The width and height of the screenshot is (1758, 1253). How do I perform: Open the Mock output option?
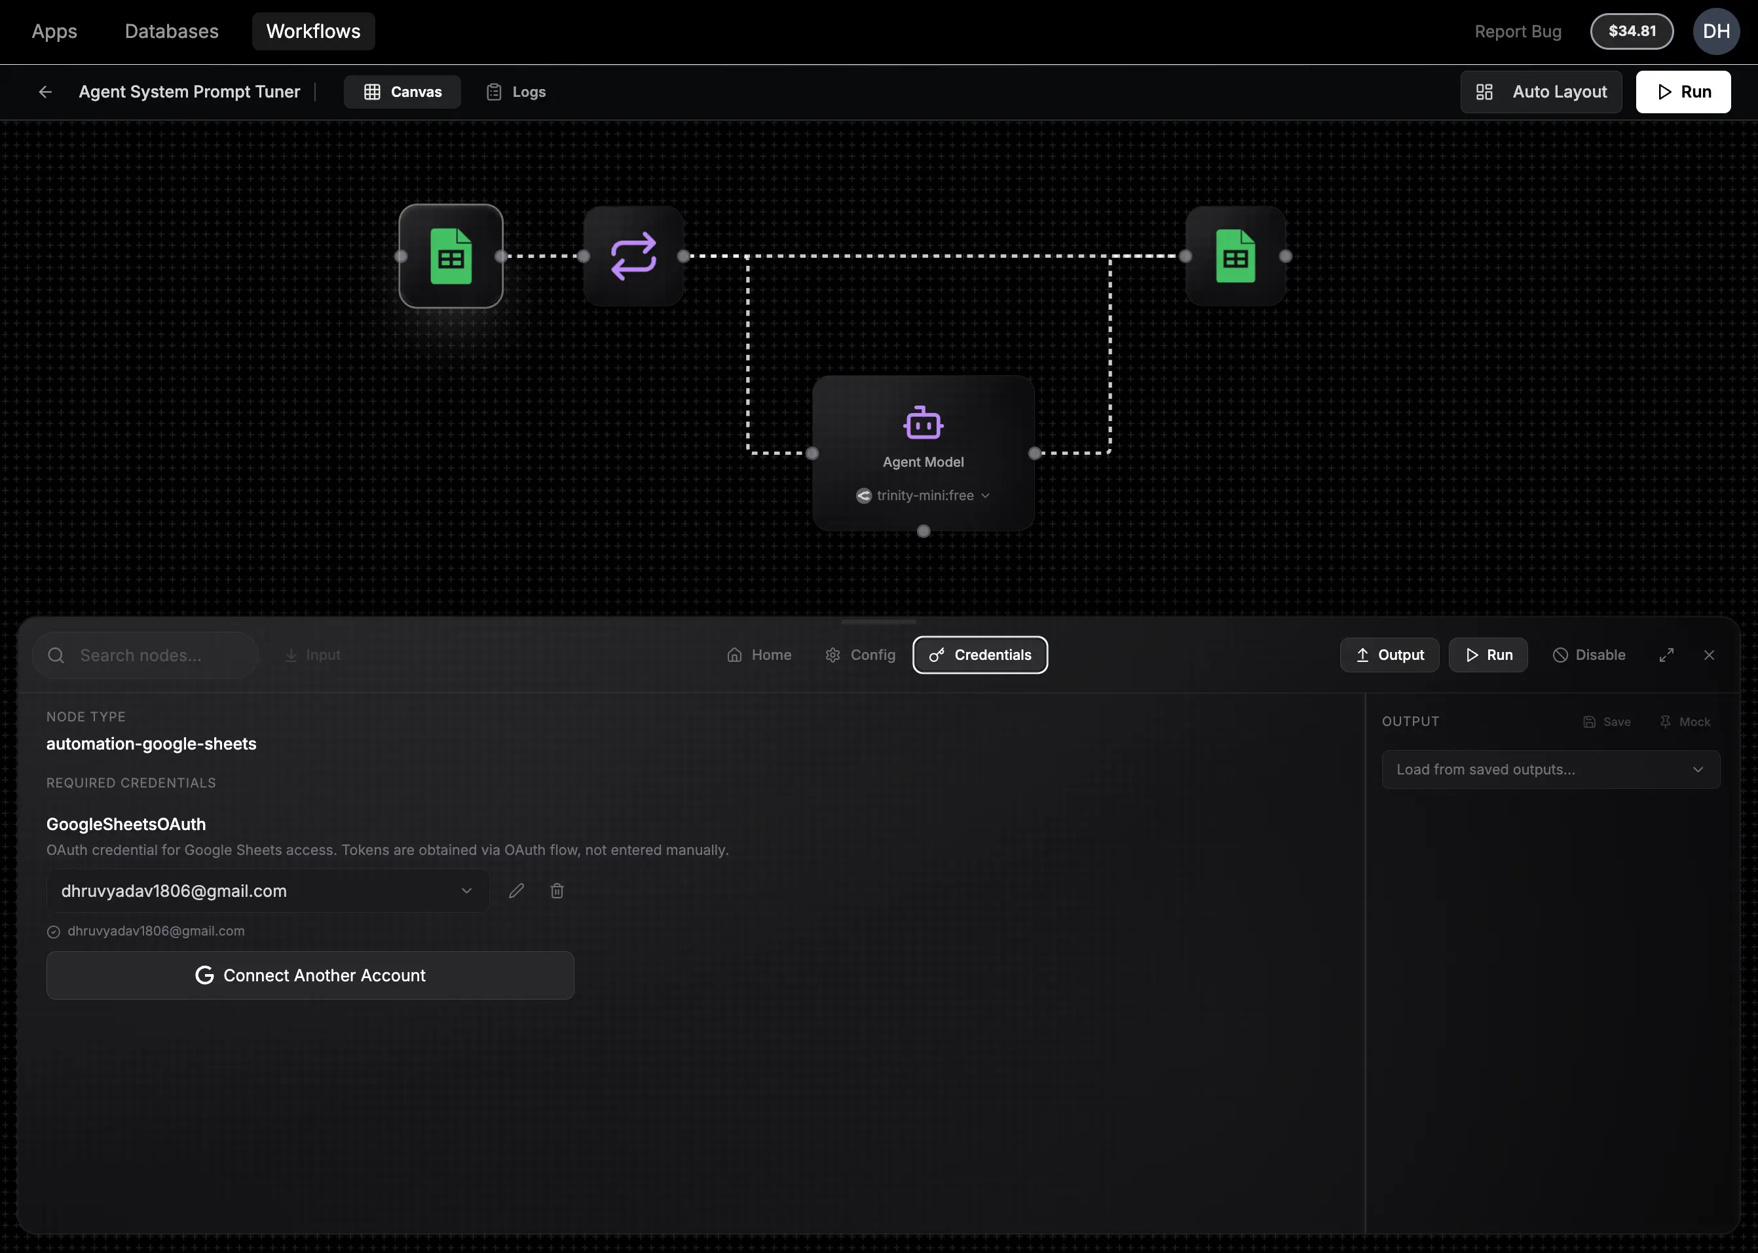tap(1685, 721)
